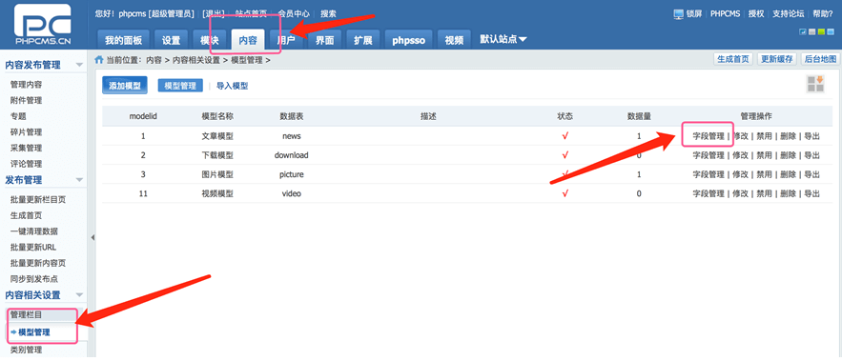Viewport: 842px width, 361px height.
Task: Click 内容相关设置 in the breadcrumb
Action: [x=196, y=60]
